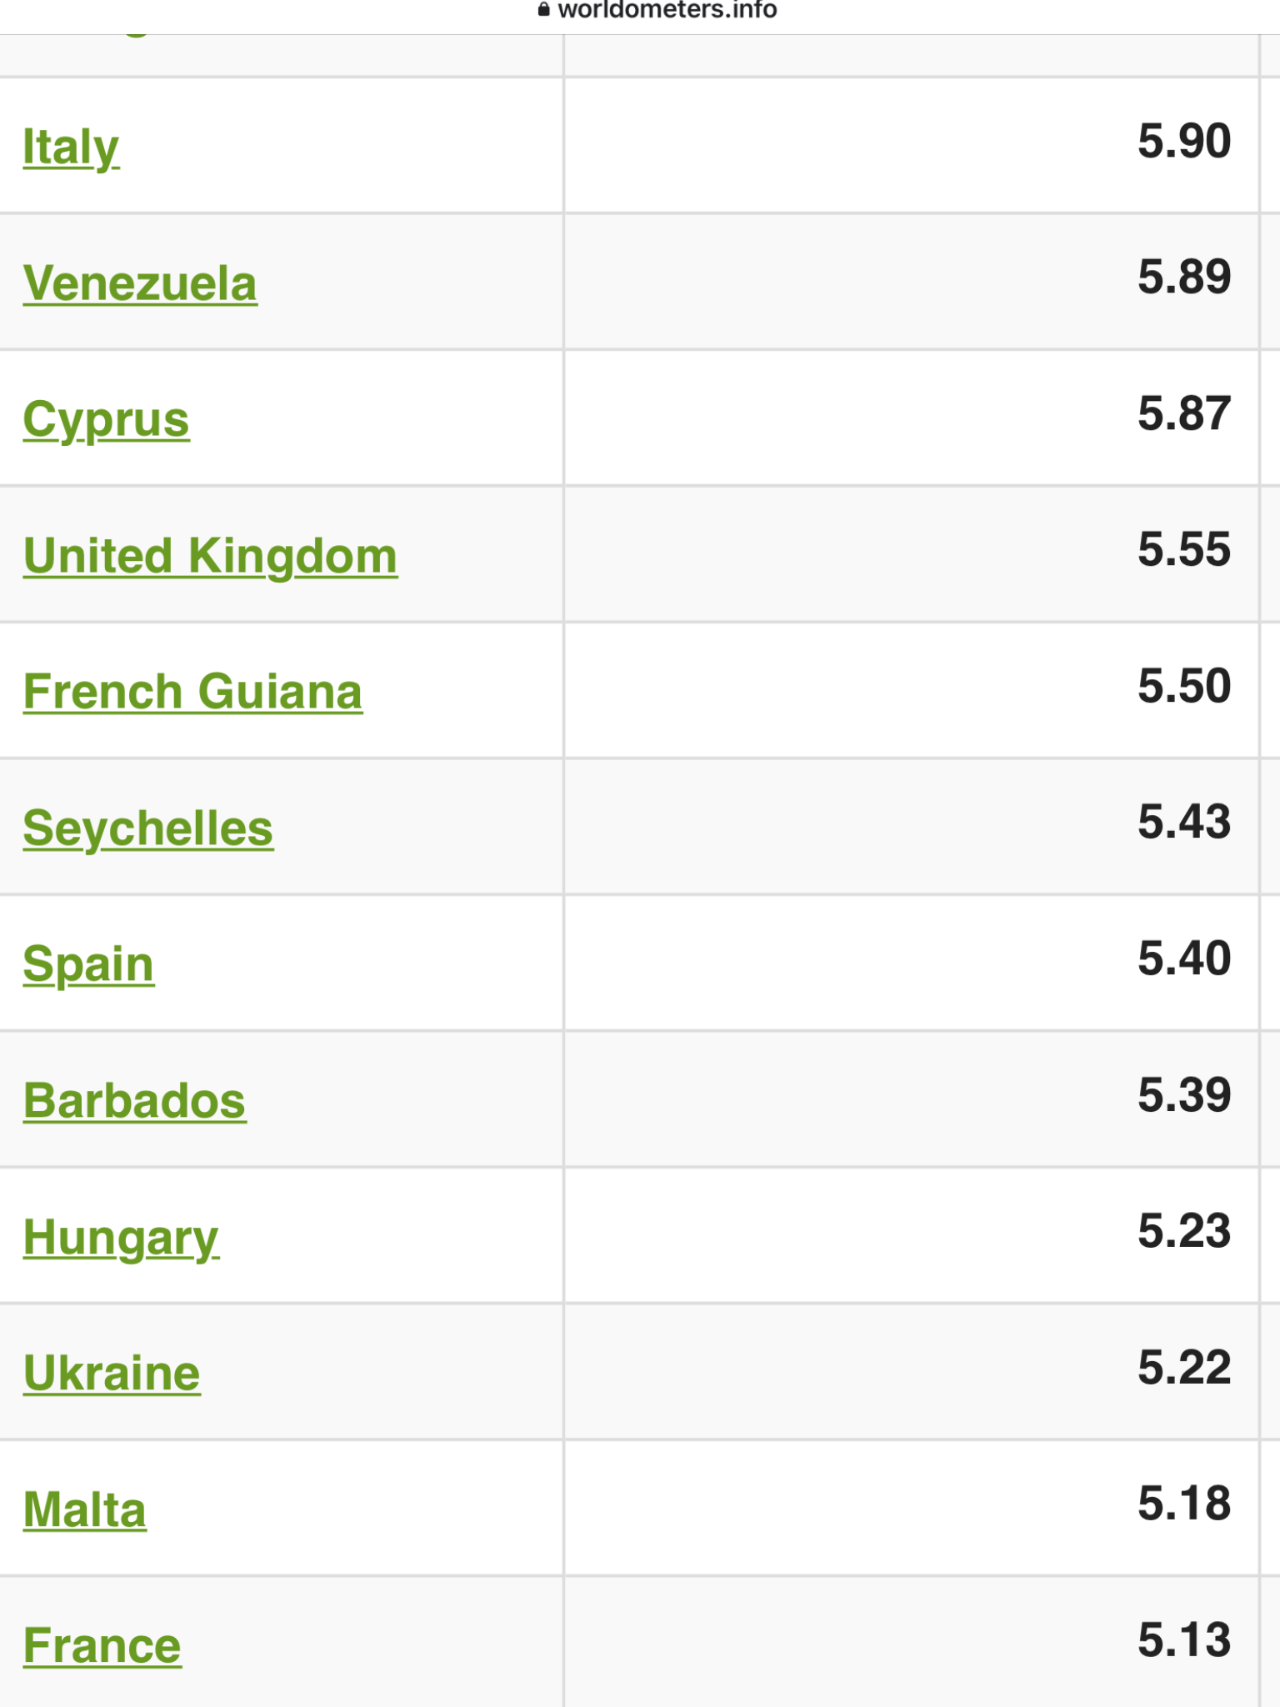This screenshot has height=1707, width=1280.
Task: Open the United Kingdom link
Action: point(210,556)
